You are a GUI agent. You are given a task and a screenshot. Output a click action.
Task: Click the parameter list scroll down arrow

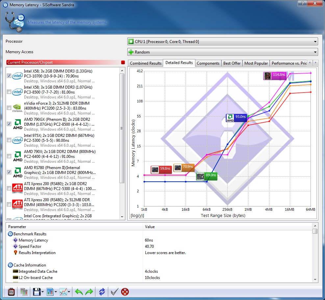[315, 280]
